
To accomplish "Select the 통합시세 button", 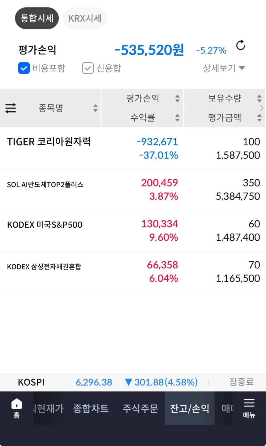I will click(37, 18).
